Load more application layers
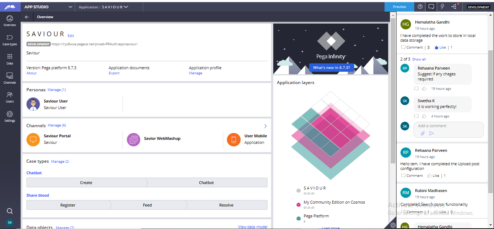Screen dimensions: 494x229 point(331,228)
